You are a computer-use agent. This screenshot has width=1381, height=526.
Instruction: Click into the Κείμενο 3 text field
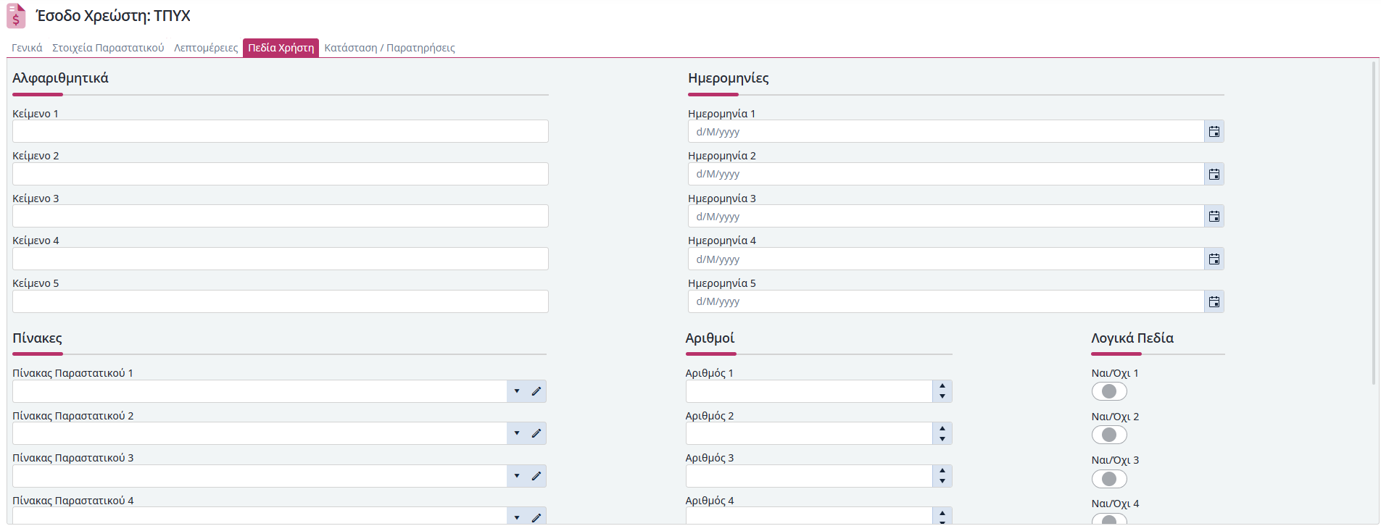[x=281, y=216]
